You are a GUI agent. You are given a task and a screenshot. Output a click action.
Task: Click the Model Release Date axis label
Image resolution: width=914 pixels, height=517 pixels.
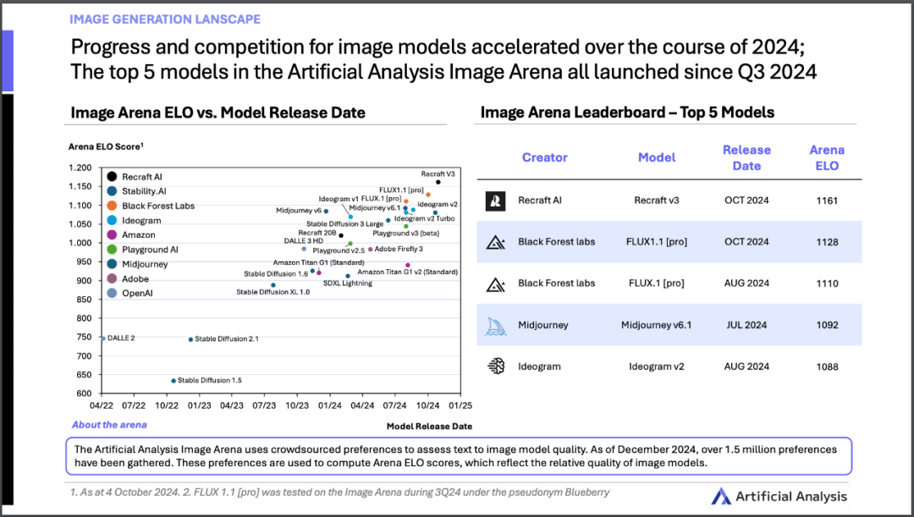(430, 426)
